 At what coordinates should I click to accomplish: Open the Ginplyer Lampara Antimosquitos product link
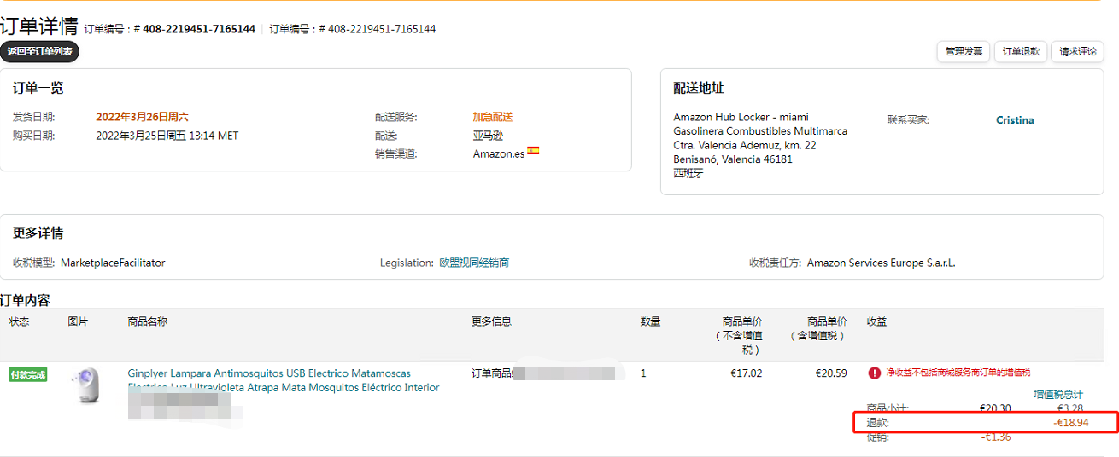(x=269, y=373)
